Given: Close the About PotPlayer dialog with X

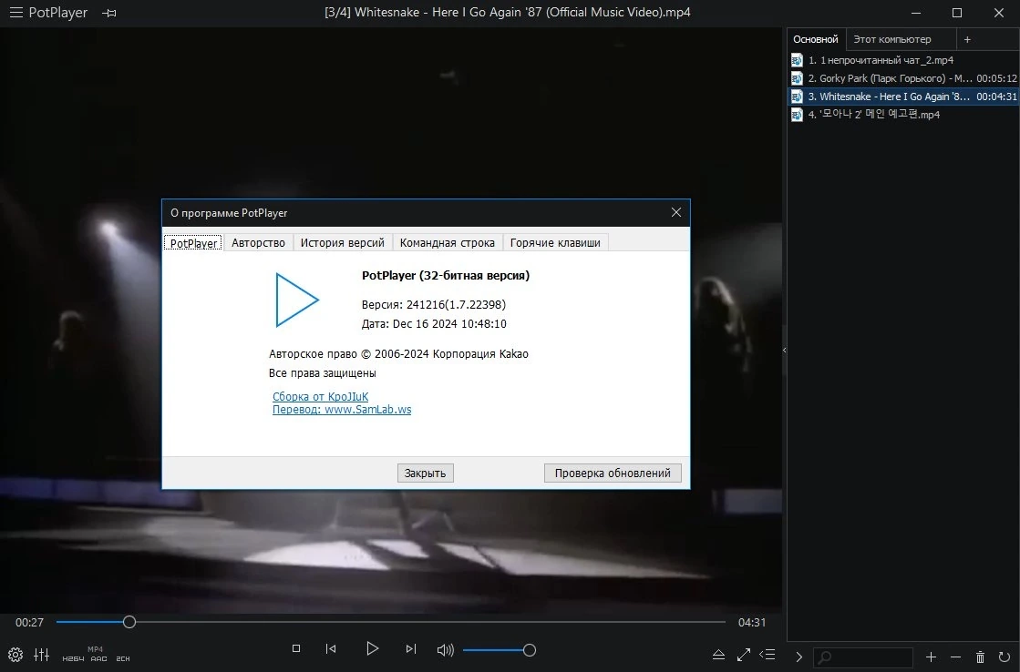Looking at the screenshot, I should tap(675, 212).
